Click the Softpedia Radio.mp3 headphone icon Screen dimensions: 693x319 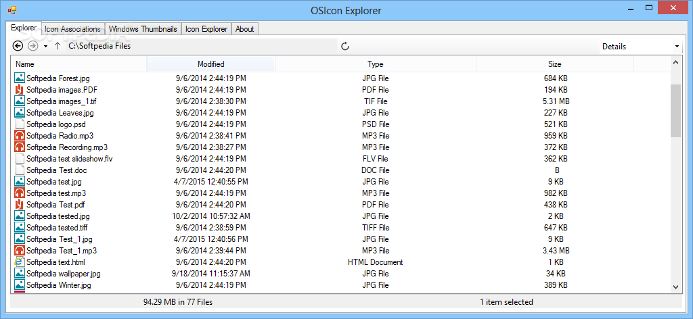20,135
